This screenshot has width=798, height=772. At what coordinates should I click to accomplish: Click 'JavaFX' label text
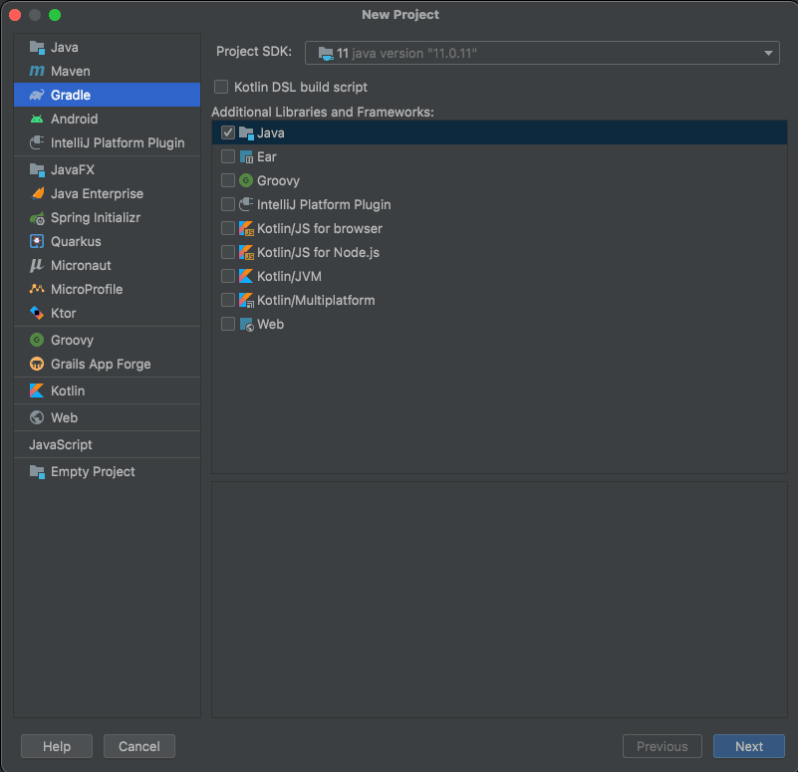click(73, 170)
